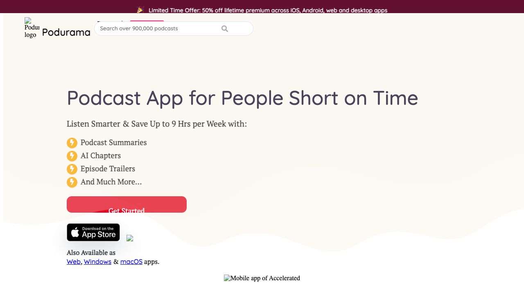Screen dimensions: 524x295
Task: Click the broken image beside App Store badge
Action: click(130, 238)
